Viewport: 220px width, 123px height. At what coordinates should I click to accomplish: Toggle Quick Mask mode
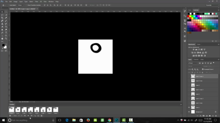click(x=2, y=51)
